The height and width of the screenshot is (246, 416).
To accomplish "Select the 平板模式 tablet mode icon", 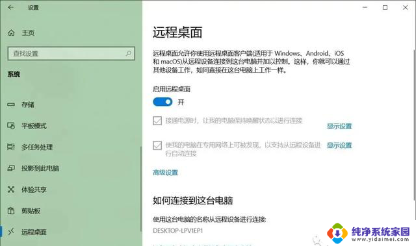I will (x=11, y=126).
